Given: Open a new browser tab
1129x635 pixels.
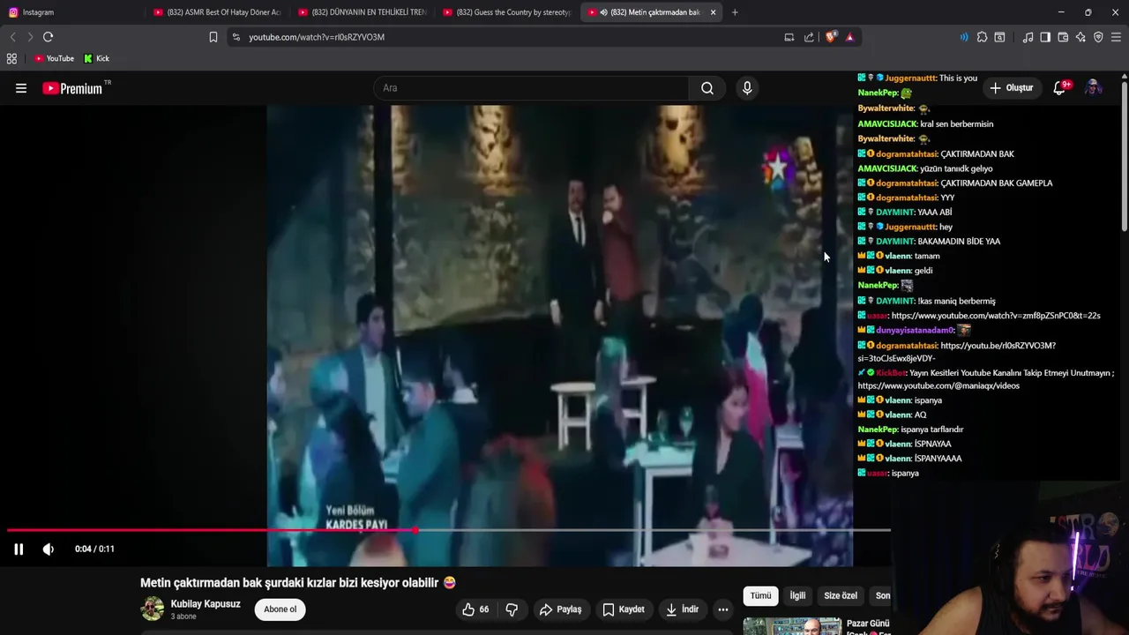Looking at the screenshot, I should [x=735, y=12].
